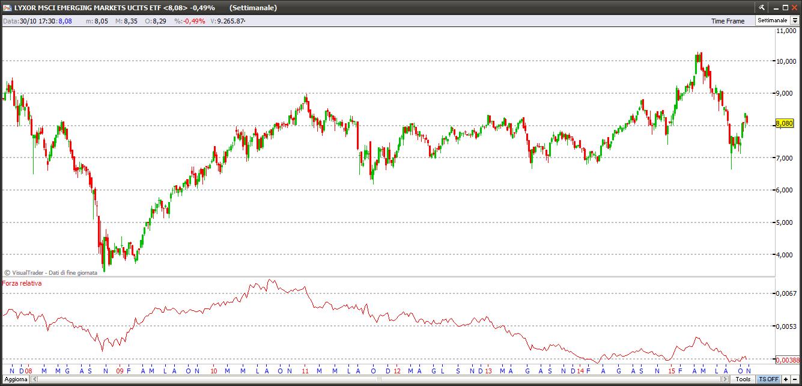
Task: Click the 14 year marker on time axis
Action: tap(580, 371)
